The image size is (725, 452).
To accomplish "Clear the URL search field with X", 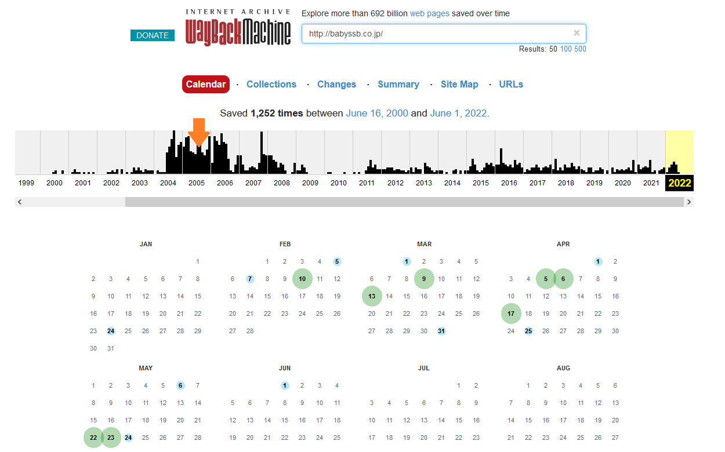I will [x=577, y=33].
